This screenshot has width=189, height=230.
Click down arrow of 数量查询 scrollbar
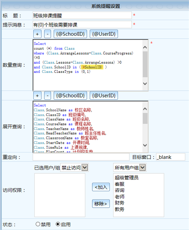[145, 84]
